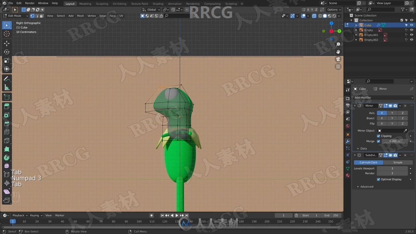The image size is (416, 234).
Task: Play the animation forward
Action: 177,215
